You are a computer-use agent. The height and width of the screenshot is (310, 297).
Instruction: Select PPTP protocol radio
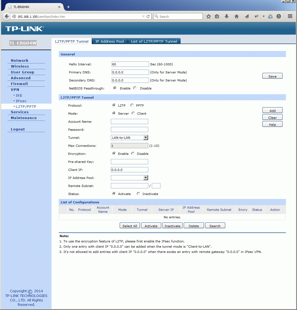(132, 105)
